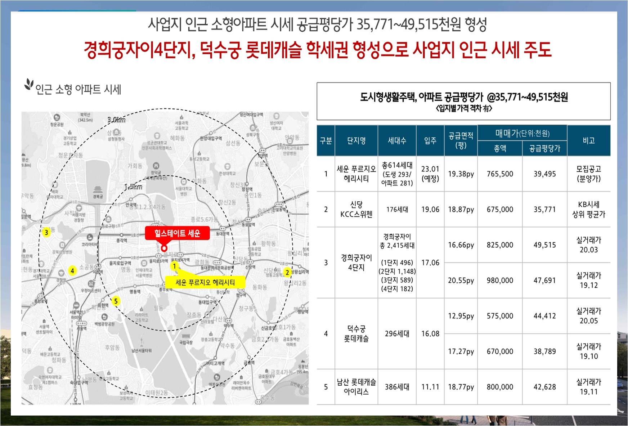Click the yellow 세운 푸르지오 헤리시티 map label
Screen dimensions: 628x426
[205, 282]
